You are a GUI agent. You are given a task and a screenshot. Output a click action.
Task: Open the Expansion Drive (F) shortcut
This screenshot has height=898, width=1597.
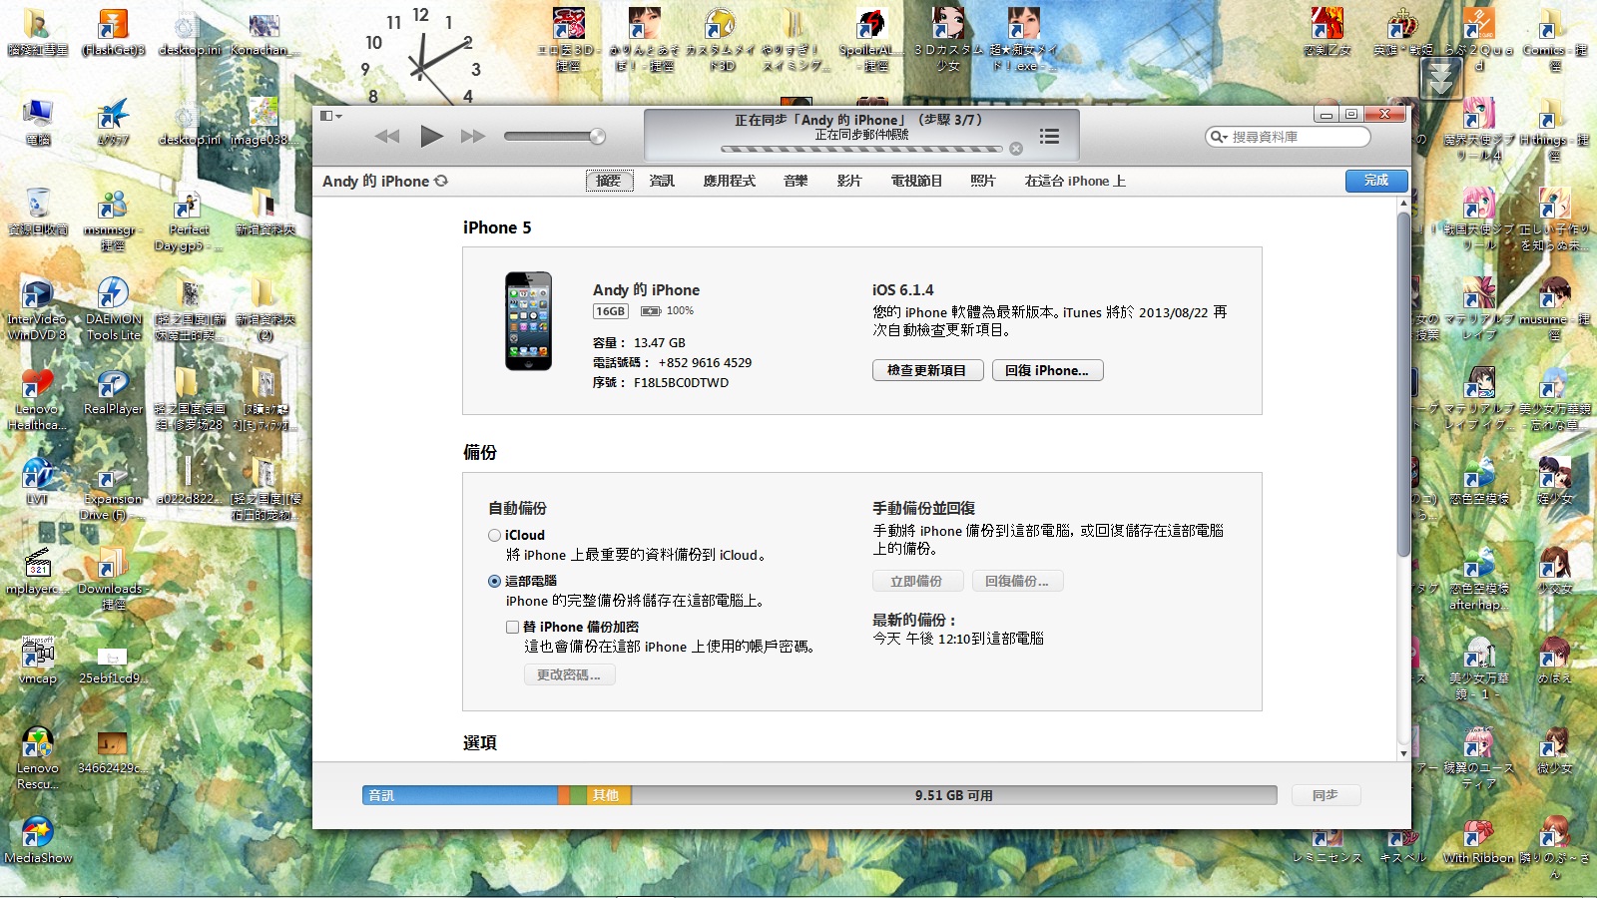(112, 491)
